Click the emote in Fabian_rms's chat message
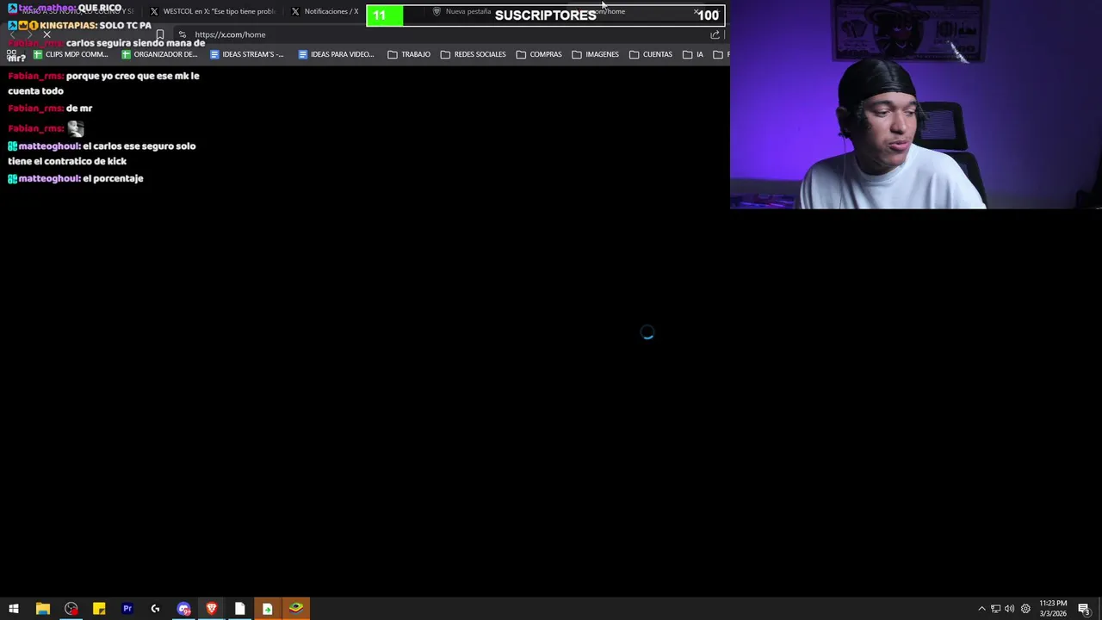The height and width of the screenshot is (620, 1102). click(x=76, y=128)
